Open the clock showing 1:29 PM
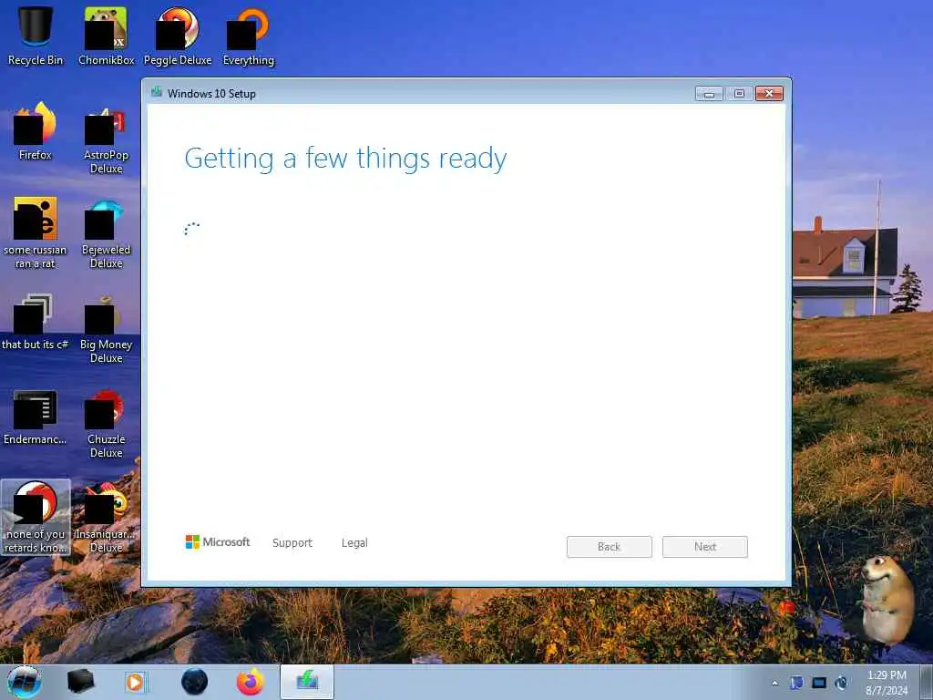Image resolution: width=933 pixels, height=700 pixels. click(x=887, y=683)
